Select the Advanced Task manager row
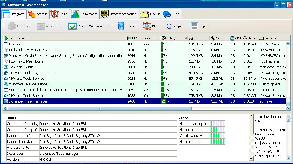This screenshot has width=293, height=164. pyautogui.click(x=145, y=101)
